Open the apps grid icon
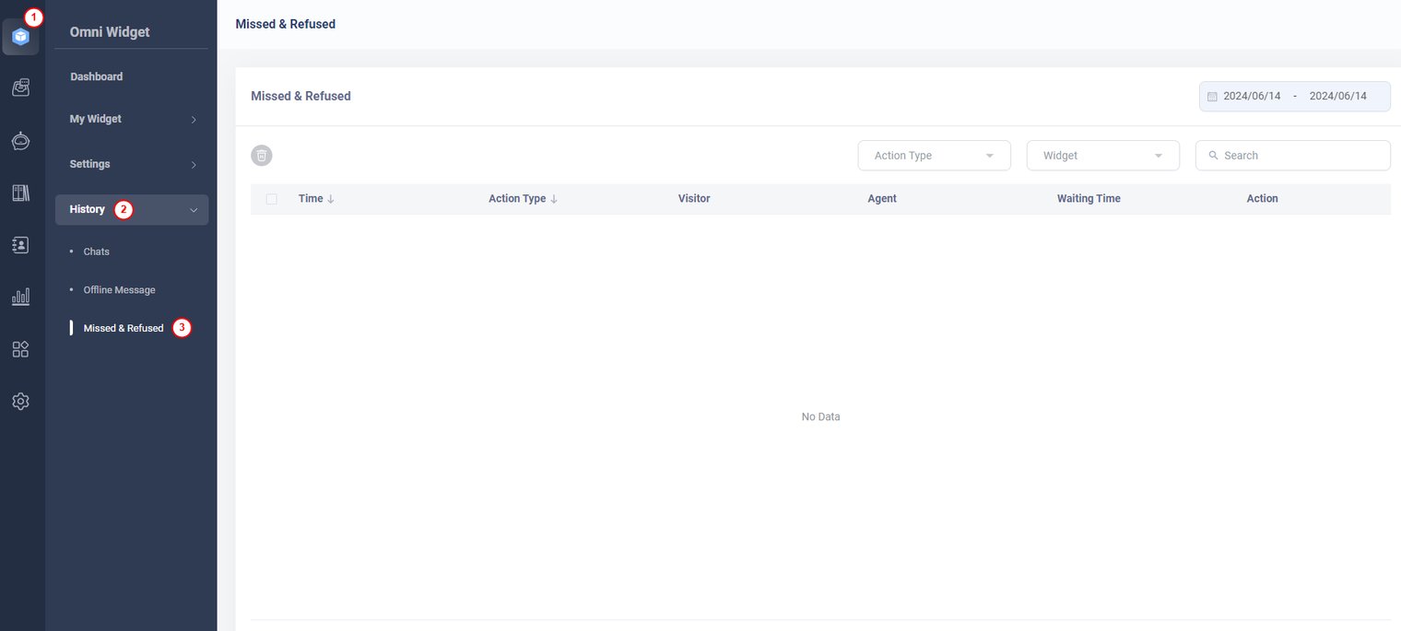Viewport: 1401px width, 631px height. point(20,349)
